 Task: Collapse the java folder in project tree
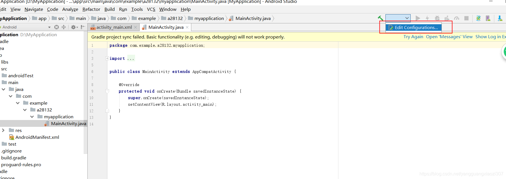pos(3,89)
